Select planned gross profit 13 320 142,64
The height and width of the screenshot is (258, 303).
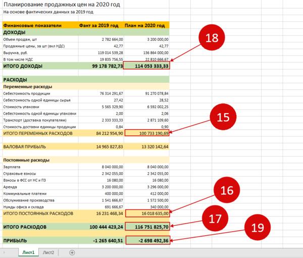point(155,147)
